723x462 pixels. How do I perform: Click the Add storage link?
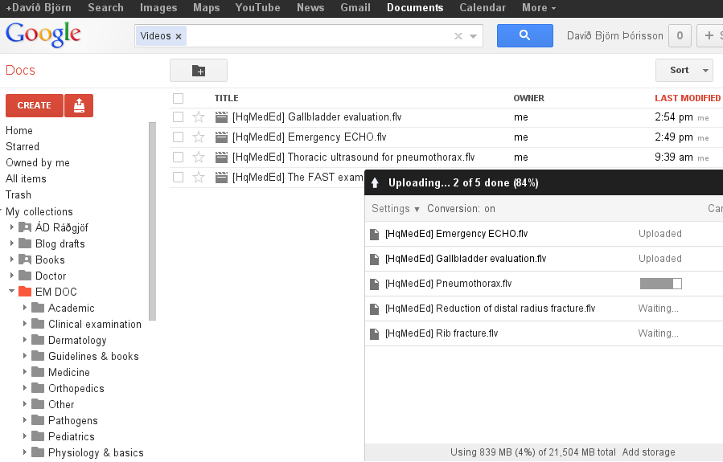coord(648,452)
